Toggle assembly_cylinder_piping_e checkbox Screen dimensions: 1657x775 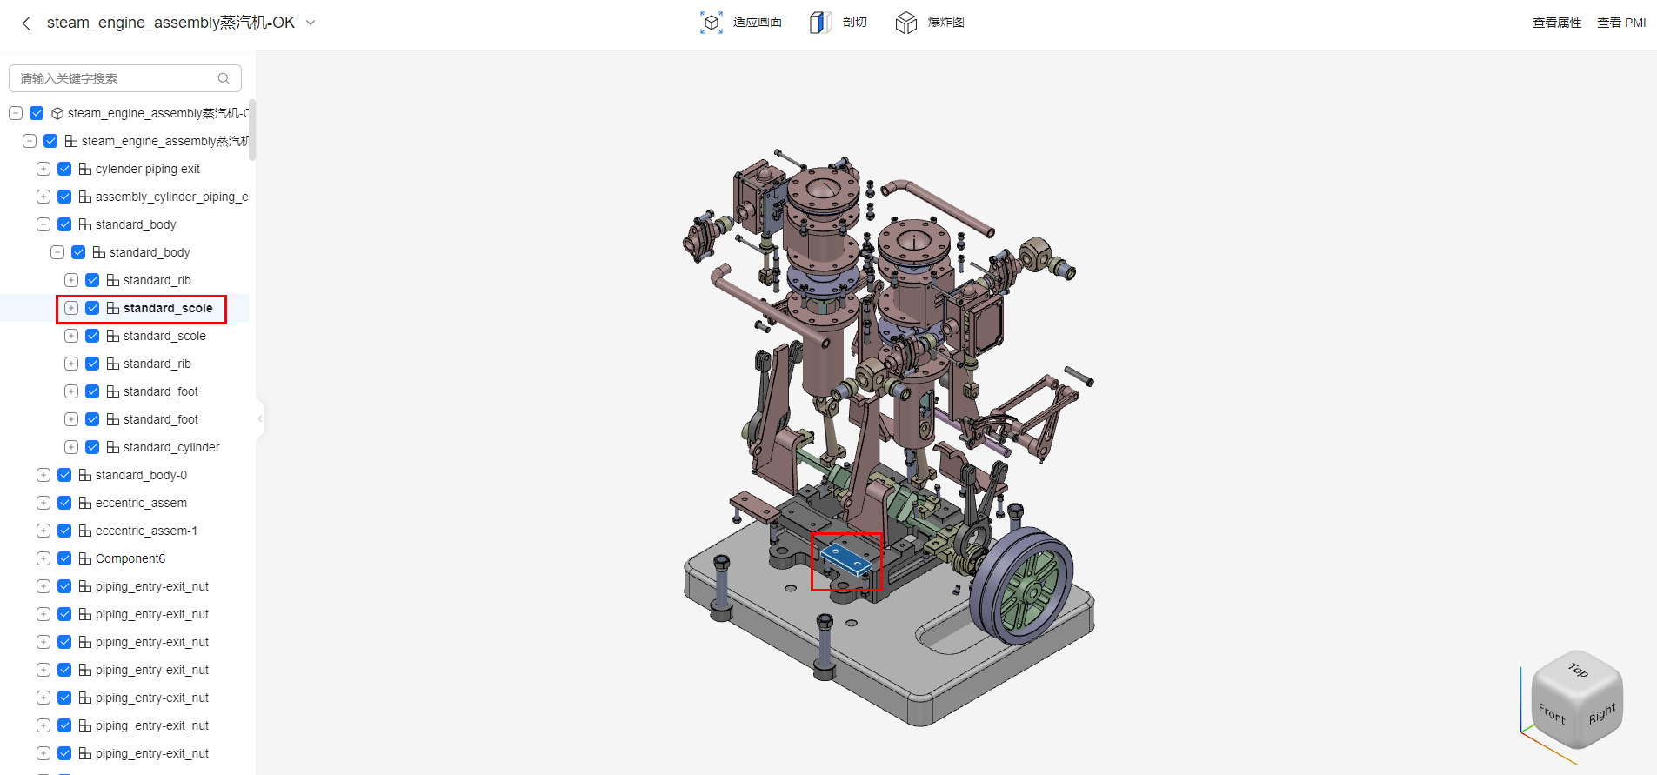click(x=64, y=197)
